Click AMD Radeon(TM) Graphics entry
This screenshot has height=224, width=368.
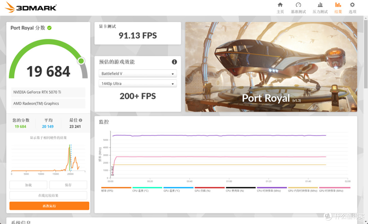pos(48,103)
